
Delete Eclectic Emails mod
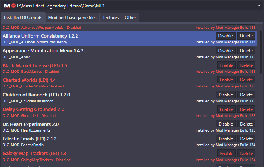pos(247,139)
